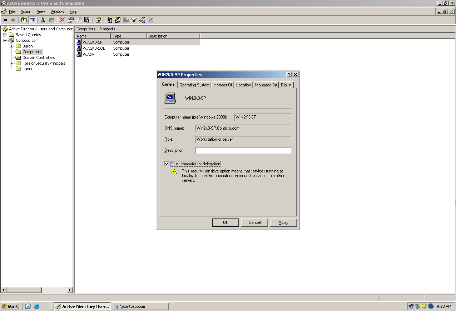The height and width of the screenshot is (311, 456).
Task: Select the WIN2K3-SP row in the list
Action: pos(138,42)
